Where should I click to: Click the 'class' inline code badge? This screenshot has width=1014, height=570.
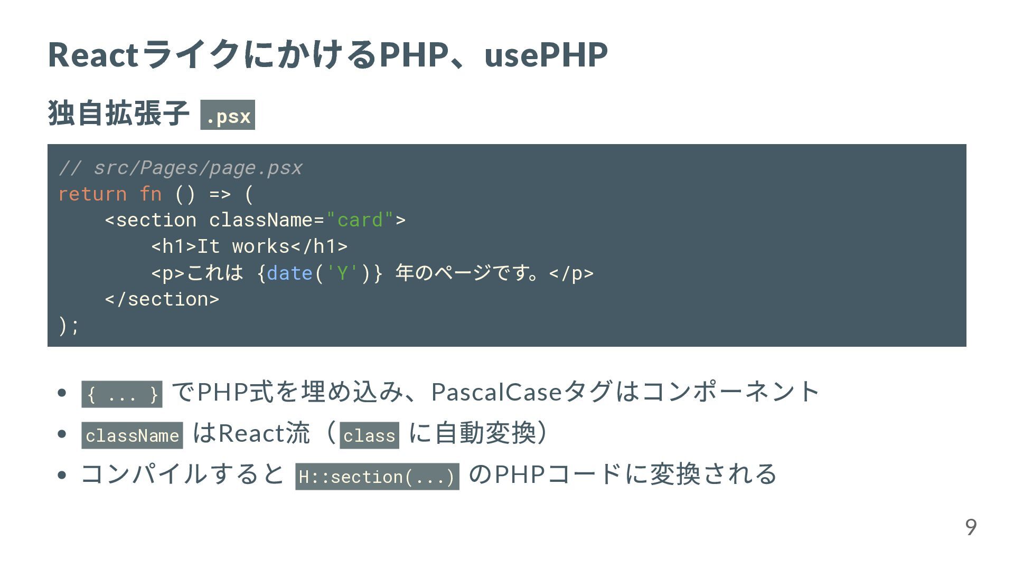pyautogui.click(x=369, y=435)
